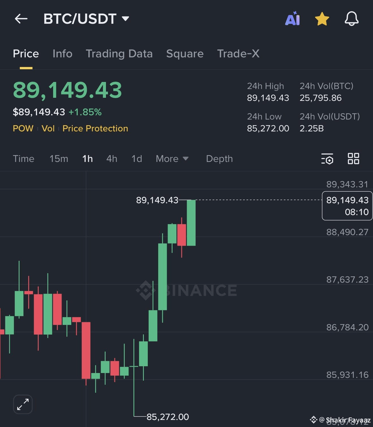Viewport: 373px width, 427px height.
Task: Tap the 24h High label
Action: (x=266, y=86)
